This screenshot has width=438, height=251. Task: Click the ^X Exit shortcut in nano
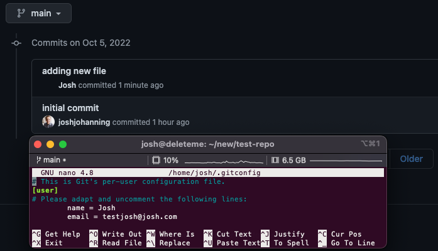tap(47, 243)
